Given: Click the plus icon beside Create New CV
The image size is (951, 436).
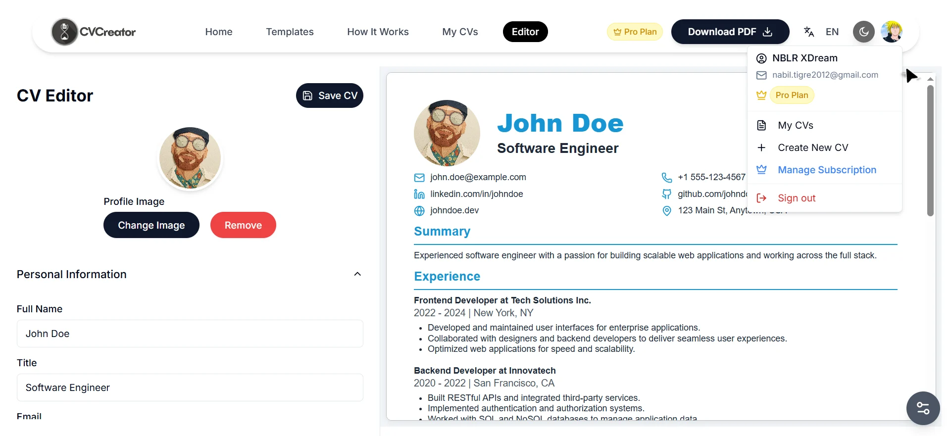Looking at the screenshot, I should coord(761,147).
